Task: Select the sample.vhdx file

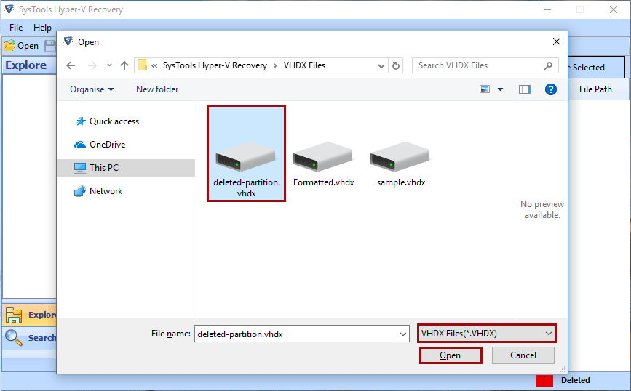Action: click(x=401, y=164)
